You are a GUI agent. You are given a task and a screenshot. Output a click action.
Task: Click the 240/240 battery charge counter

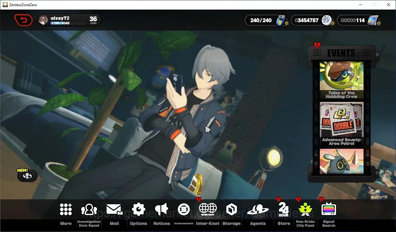point(261,20)
